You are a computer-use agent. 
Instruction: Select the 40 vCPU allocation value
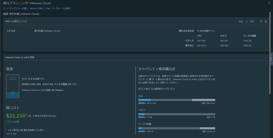point(202,46)
